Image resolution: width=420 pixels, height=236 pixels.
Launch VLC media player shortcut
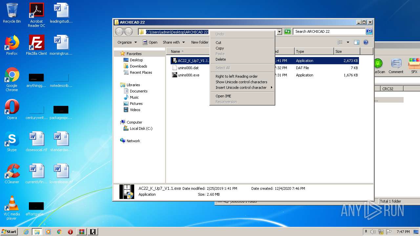pos(12,208)
